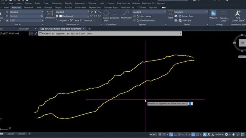Expand the Dimensions panel
The image size is (246, 138).
tap(72, 25)
